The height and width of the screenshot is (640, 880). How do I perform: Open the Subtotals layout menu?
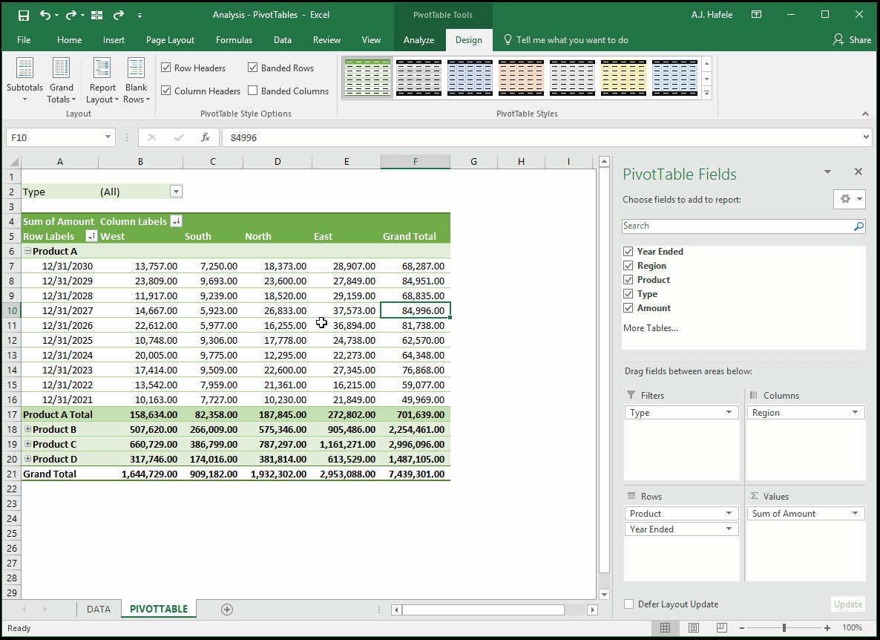click(24, 80)
